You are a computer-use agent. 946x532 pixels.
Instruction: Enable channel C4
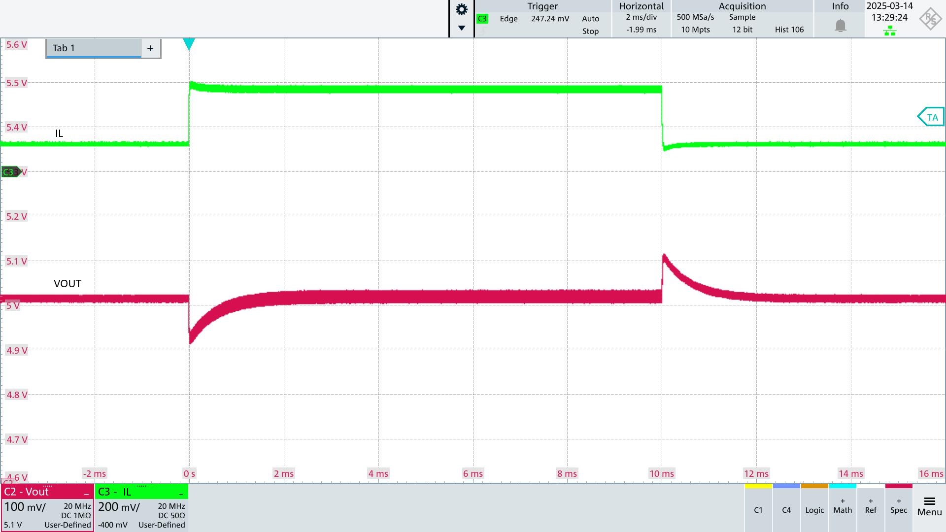[786, 509]
